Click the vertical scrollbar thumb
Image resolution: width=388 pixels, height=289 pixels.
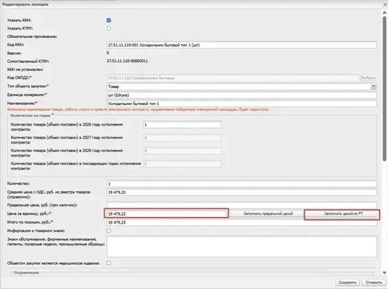click(x=384, y=88)
